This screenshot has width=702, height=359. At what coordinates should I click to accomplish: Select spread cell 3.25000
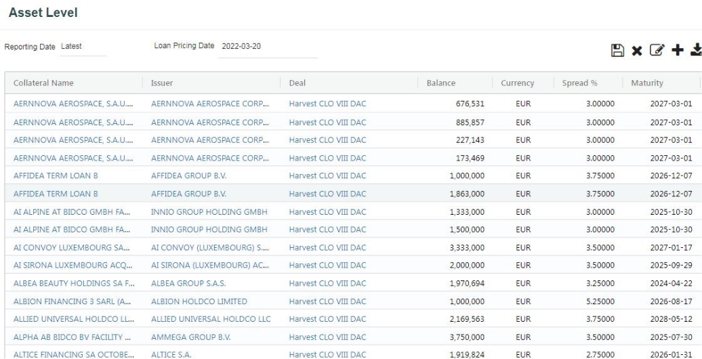coord(600,283)
